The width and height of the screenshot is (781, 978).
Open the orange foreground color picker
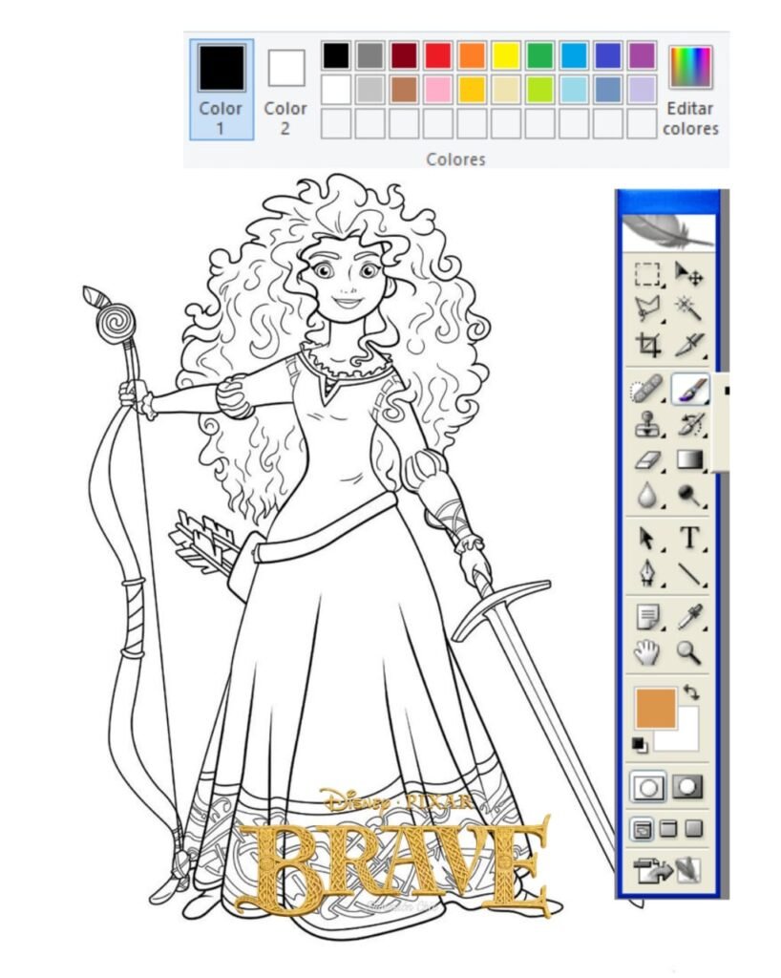655,708
